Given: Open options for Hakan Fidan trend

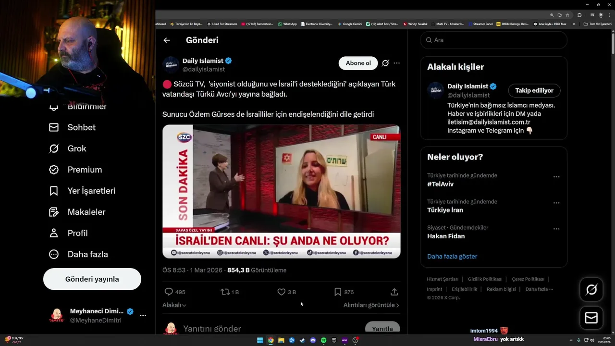Looking at the screenshot, I should [556, 229].
